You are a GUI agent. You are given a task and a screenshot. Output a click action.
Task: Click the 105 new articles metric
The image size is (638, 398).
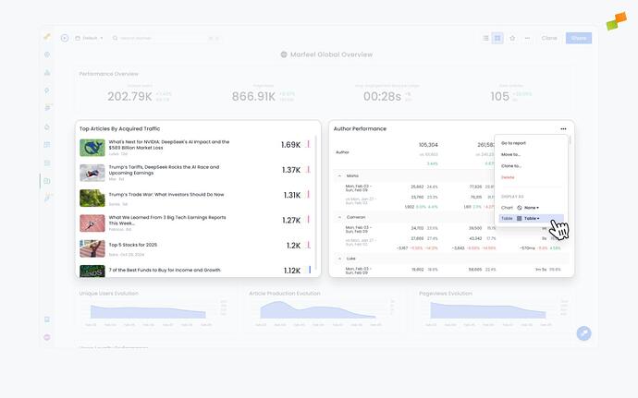pos(499,96)
